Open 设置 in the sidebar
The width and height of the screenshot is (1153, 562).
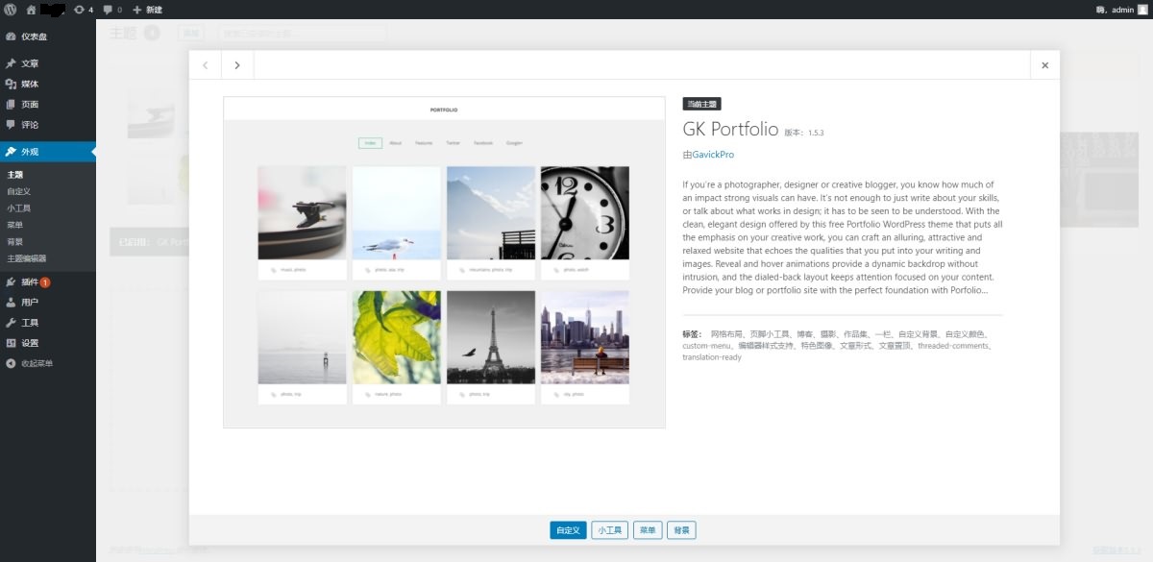point(48,343)
